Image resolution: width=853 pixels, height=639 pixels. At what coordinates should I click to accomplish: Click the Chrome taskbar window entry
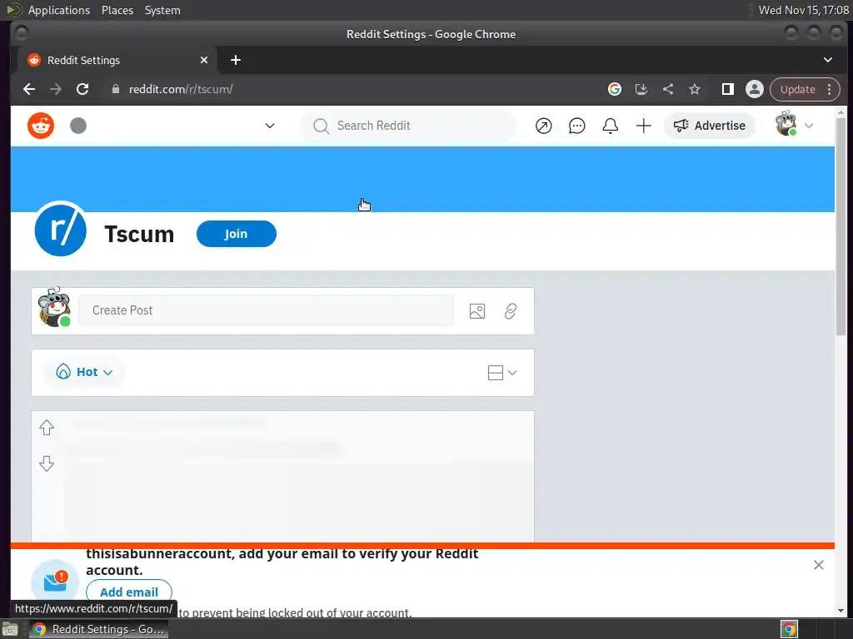click(x=98, y=629)
